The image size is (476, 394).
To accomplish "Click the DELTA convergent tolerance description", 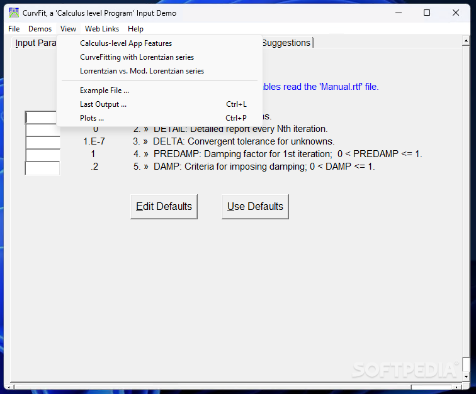I will 244,141.
